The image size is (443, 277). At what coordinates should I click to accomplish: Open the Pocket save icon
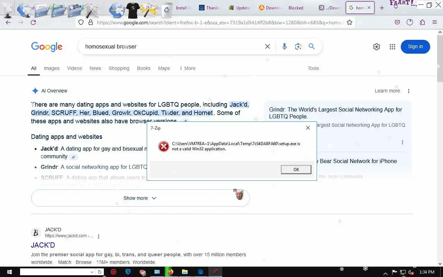pyautogui.click(x=397, y=22)
